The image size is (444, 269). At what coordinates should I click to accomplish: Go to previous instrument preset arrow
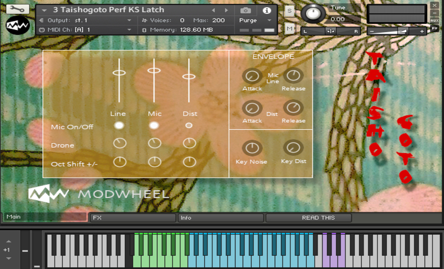click(x=213, y=10)
